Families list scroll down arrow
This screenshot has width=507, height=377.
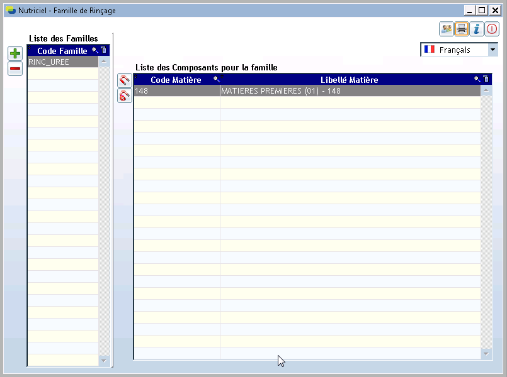click(104, 361)
